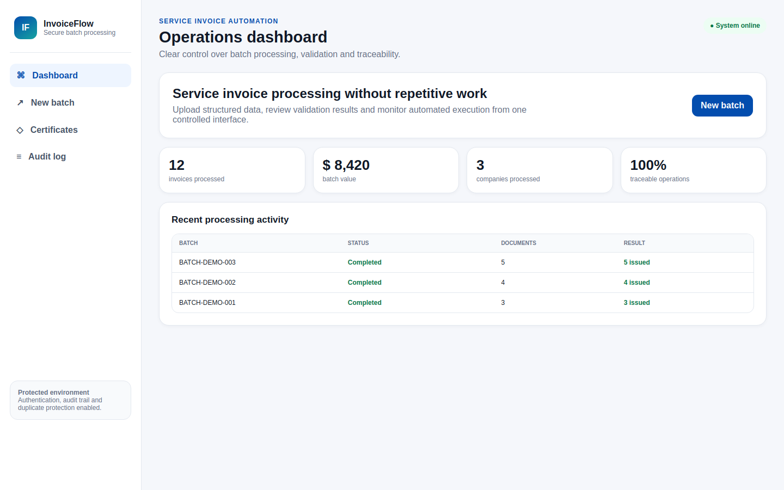Click Completed status of BATCH-DEMO-001

click(365, 303)
